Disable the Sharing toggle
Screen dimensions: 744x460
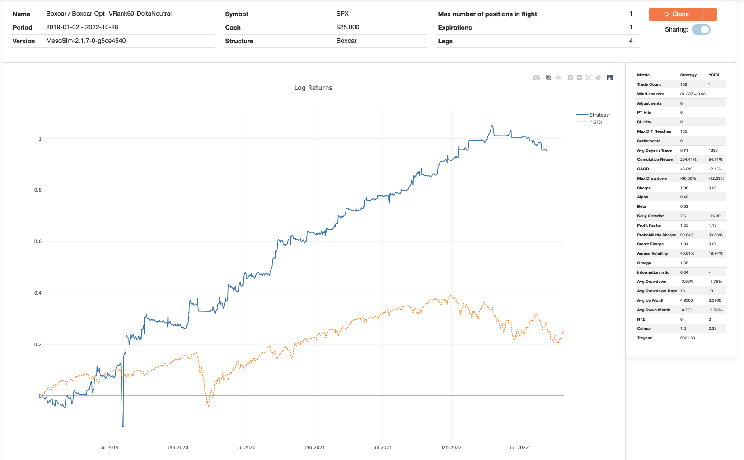[x=702, y=29]
